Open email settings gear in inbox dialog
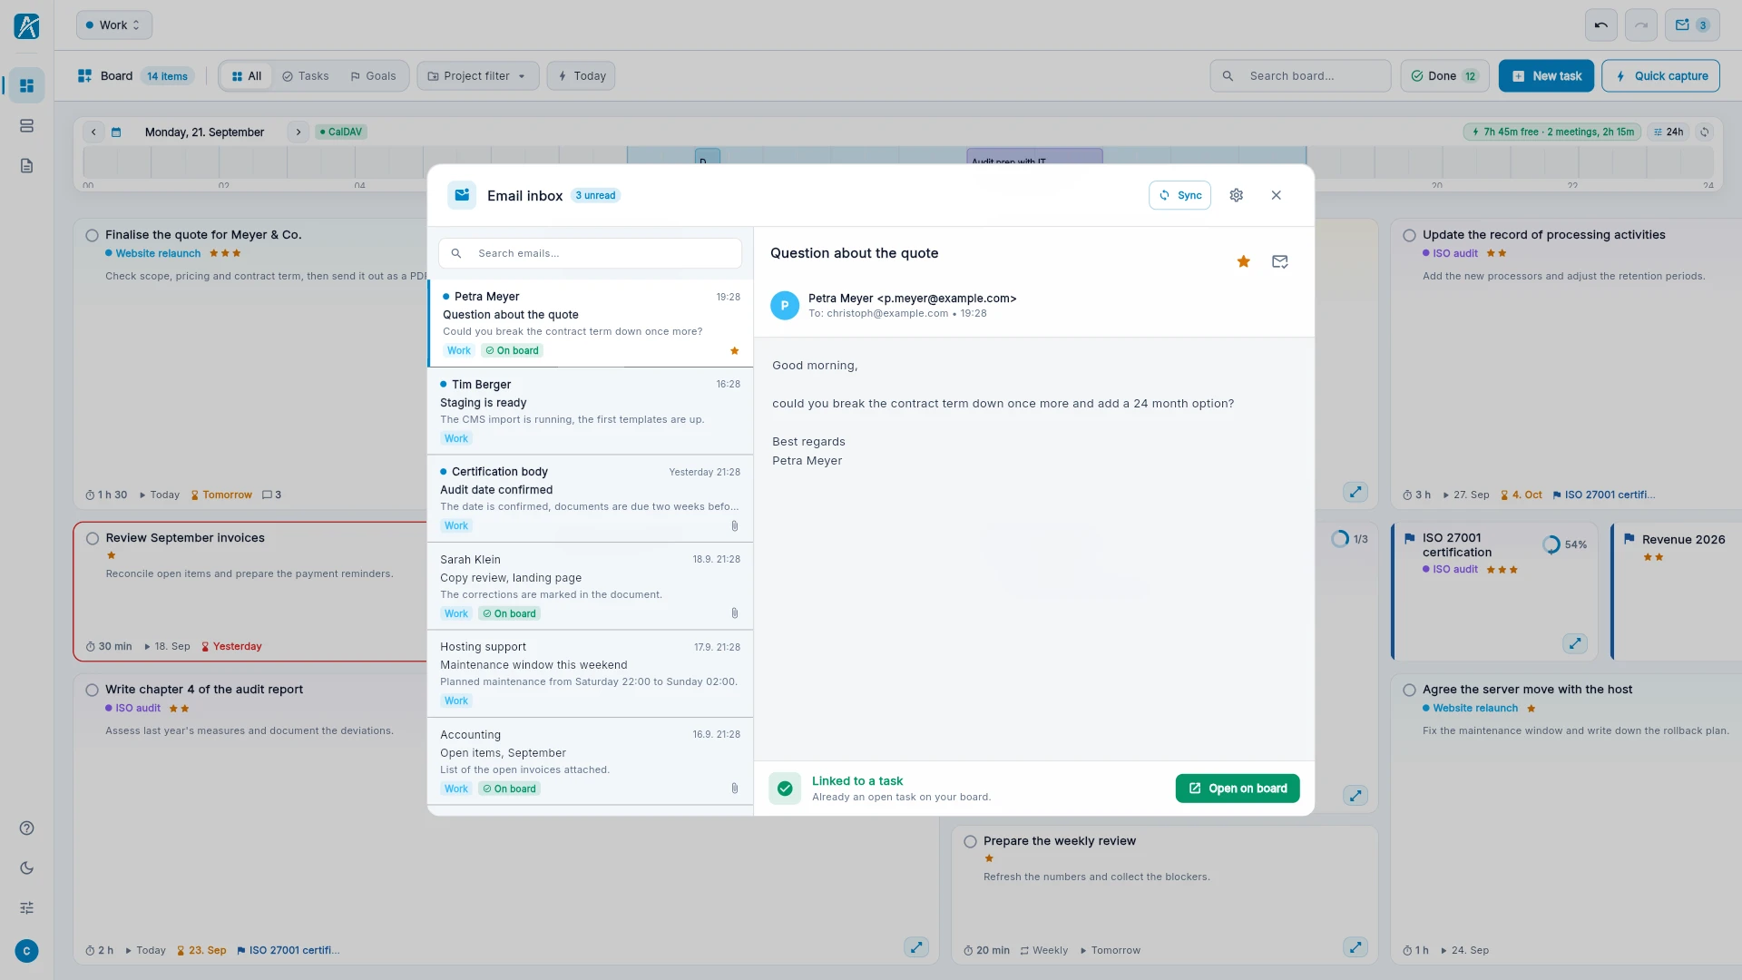This screenshot has width=1742, height=980. pyautogui.click(x=1236, y=195)
